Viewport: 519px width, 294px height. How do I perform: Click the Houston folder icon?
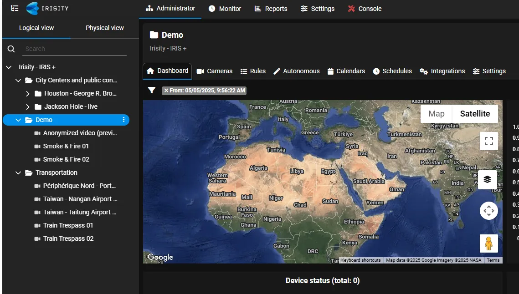(38, 94)
